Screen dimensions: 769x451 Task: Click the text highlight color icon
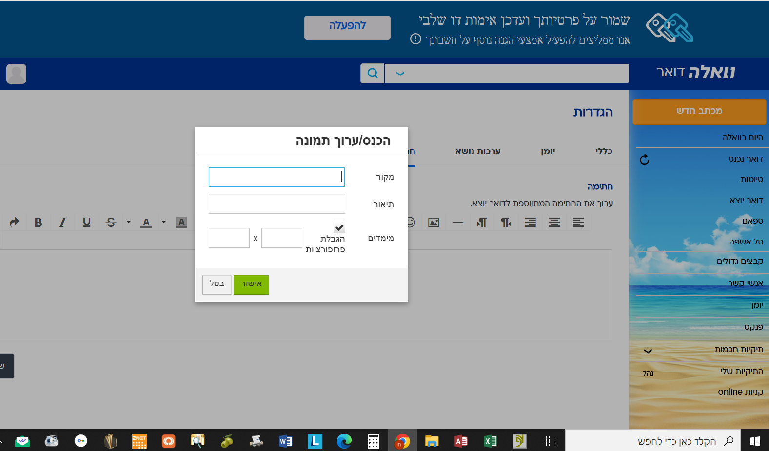(181, 223)
